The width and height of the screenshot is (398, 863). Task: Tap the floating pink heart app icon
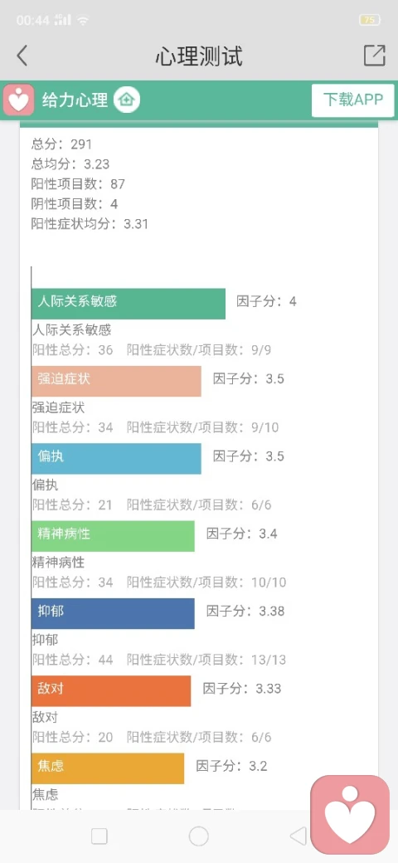coord(350,815)
